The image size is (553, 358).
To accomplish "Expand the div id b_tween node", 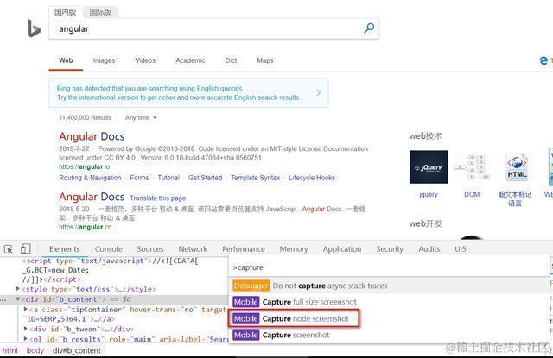I will click(25, 329).
